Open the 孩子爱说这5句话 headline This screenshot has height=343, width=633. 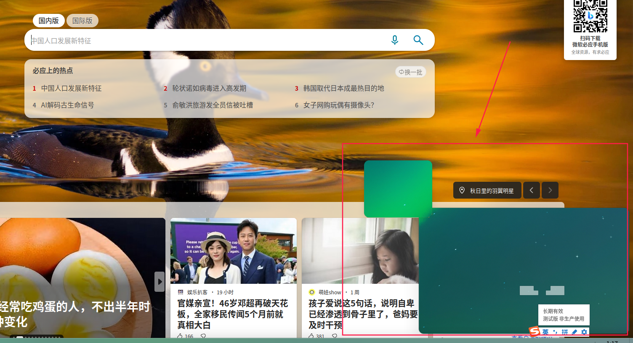363,314
